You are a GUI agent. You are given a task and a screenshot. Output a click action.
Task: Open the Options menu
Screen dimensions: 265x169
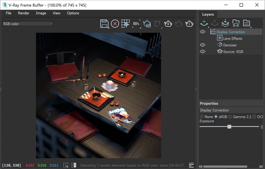pos(73,13)
